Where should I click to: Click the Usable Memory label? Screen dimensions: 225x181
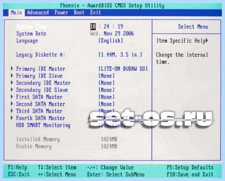(34, 146)
